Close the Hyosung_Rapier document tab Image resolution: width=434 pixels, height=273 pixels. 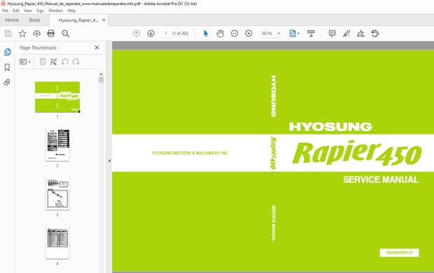click(104, 20)
